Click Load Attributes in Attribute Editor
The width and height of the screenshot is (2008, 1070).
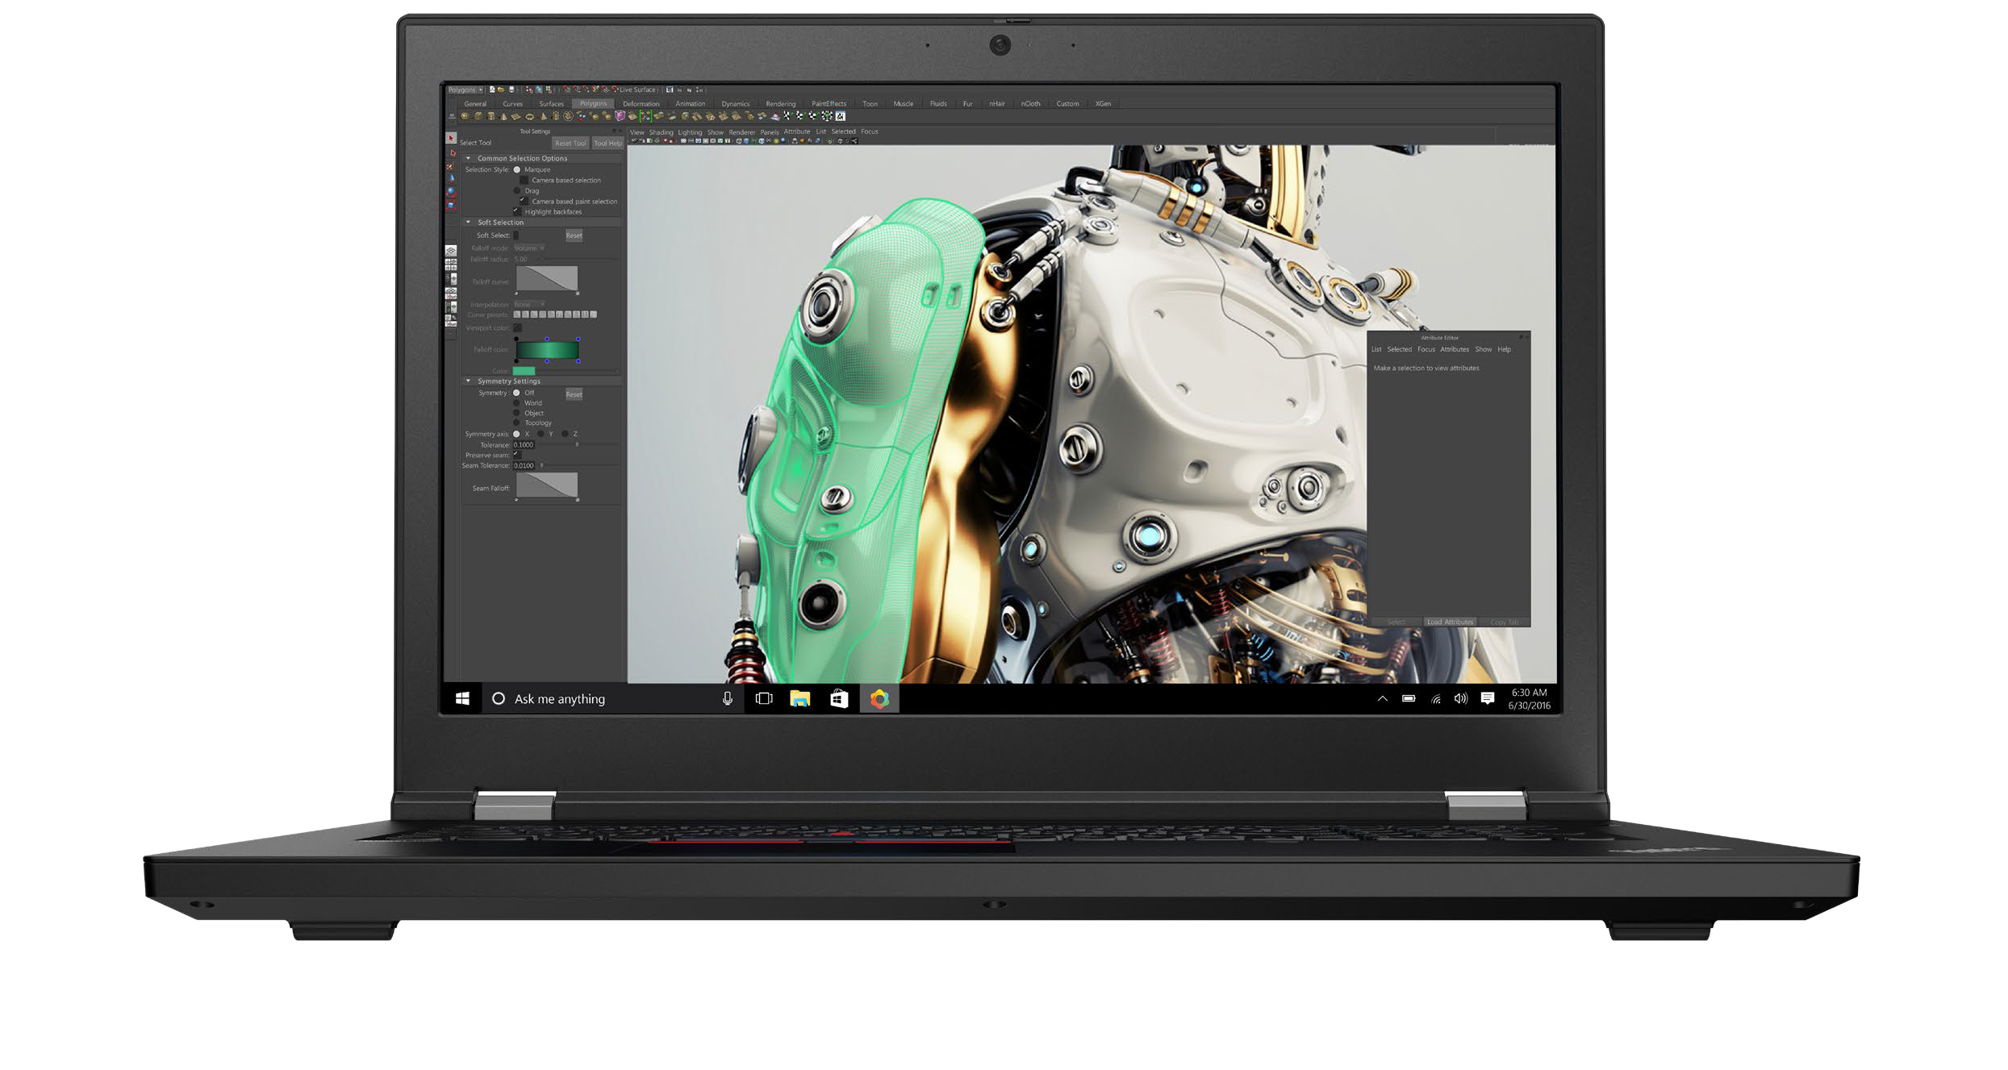click(x=1450, y=622)
